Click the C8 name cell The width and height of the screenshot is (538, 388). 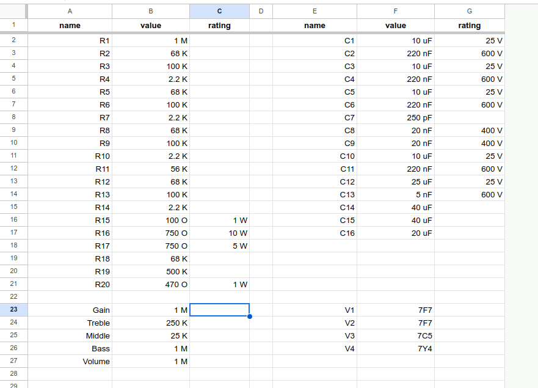[314, 131]
